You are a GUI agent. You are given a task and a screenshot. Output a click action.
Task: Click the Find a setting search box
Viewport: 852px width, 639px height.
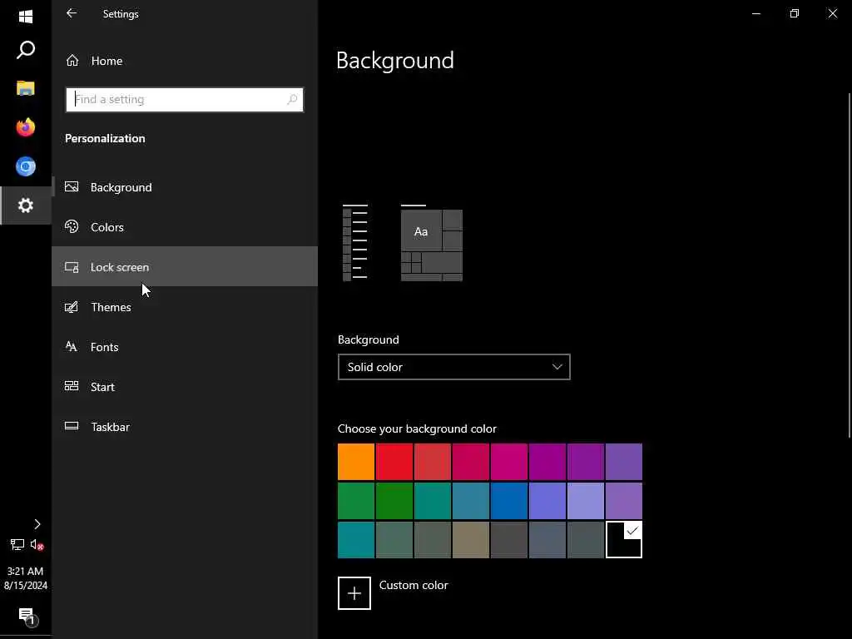[x=179, y=99]
